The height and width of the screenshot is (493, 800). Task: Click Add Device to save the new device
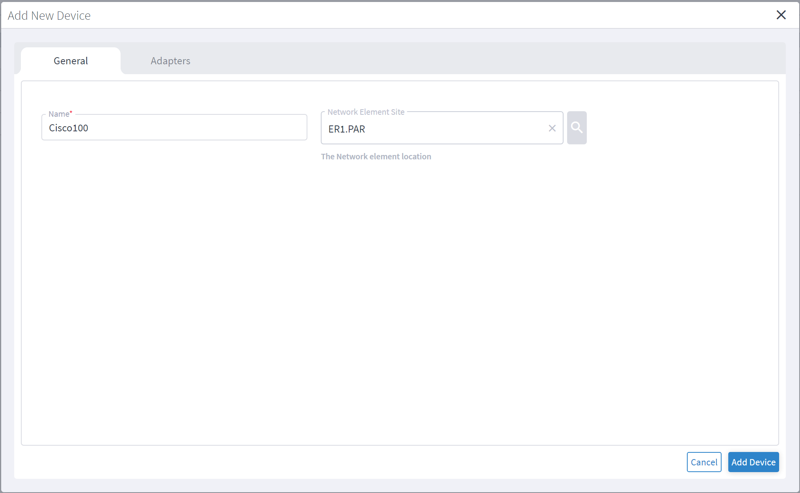[753, 462]
